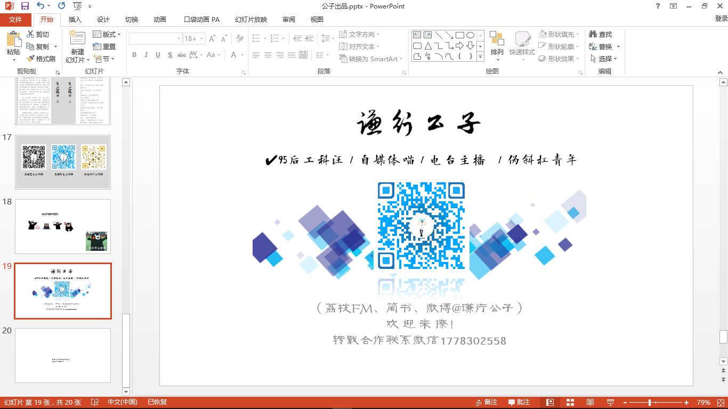Click the Sign in (登录) link
Image resolution: width=728 pixels, height=409 pixels.
[x=721, y=19]
